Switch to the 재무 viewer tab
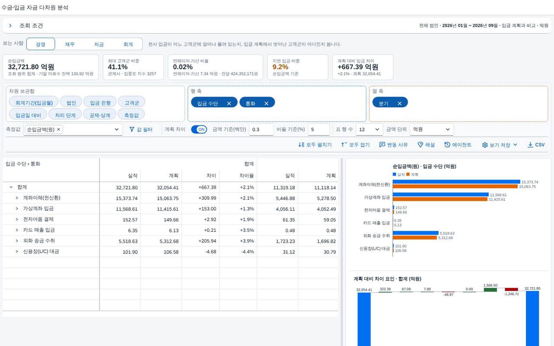 pyautogui.click(x=70, y=44)
